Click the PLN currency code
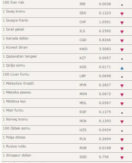The height and width of the screenshot is (163, 132). pos(83,139)
